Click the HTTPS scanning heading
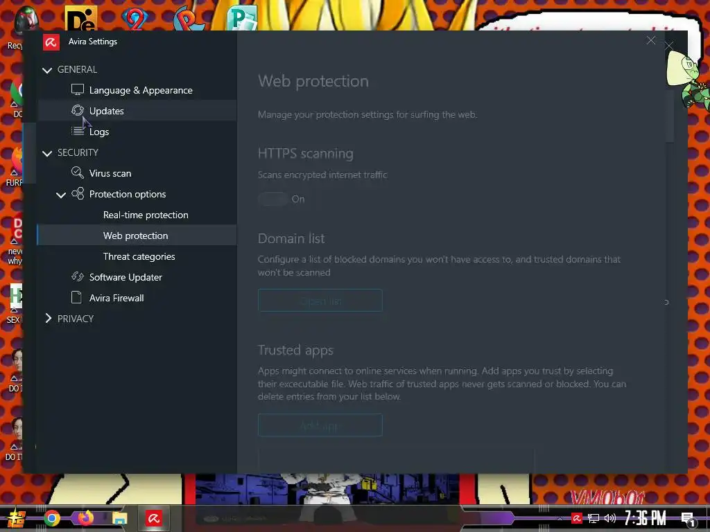This screenshot has width=710, height=532. click(x=306, y=153)
